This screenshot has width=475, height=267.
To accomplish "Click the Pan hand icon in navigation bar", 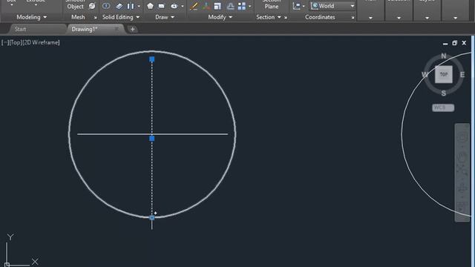I will coord(462,157).
